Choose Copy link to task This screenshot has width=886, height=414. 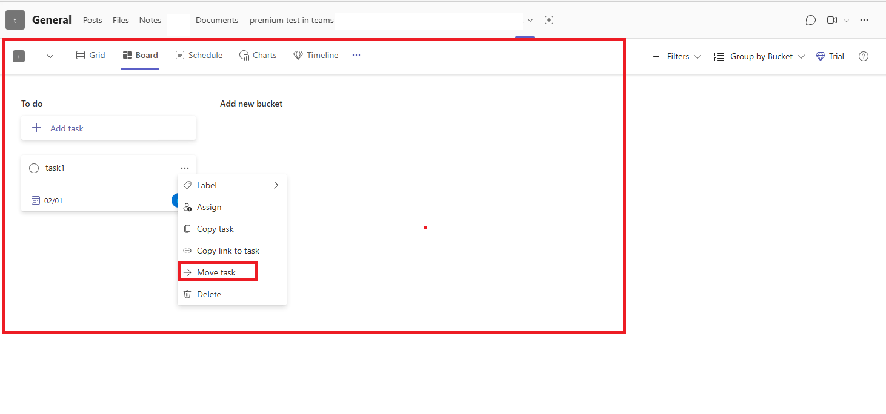pyautogui.click(x=231, y=251)
